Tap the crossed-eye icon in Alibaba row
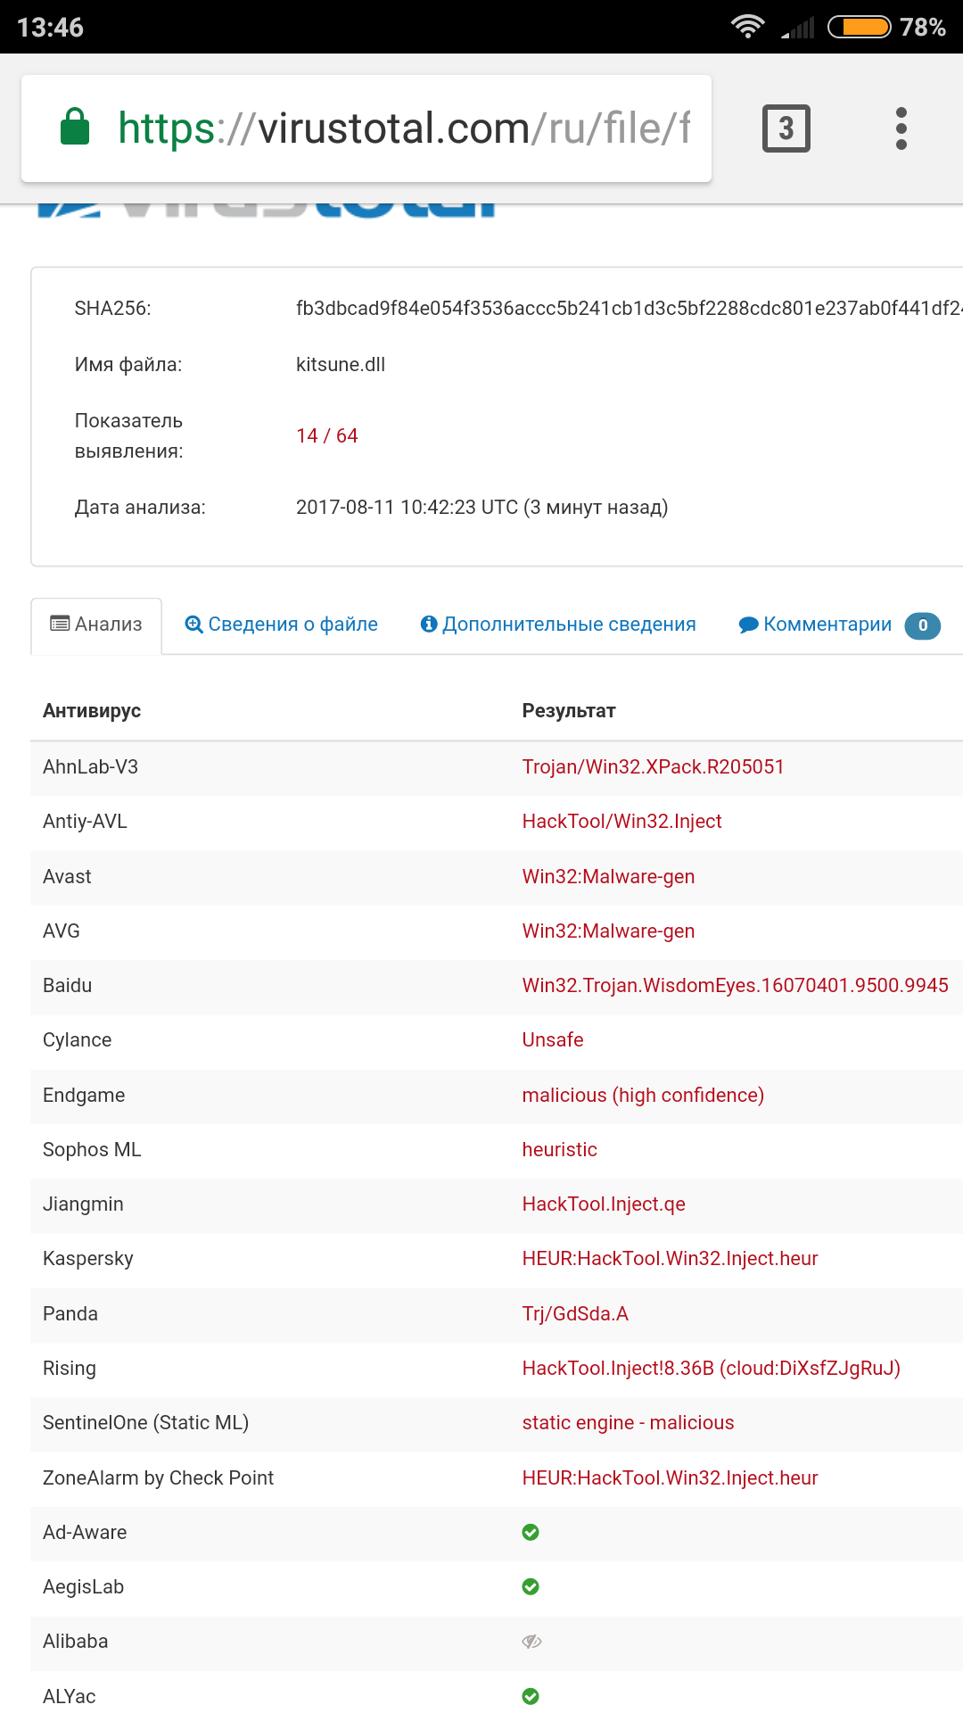 click(x=531, y=1642)
